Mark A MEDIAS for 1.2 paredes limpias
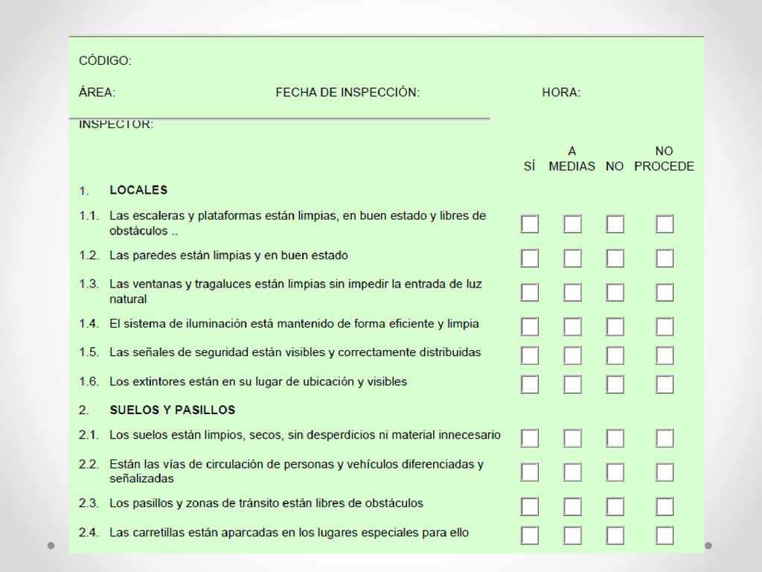The height and width of the screenshot is (572, 762). click(572, 258)
